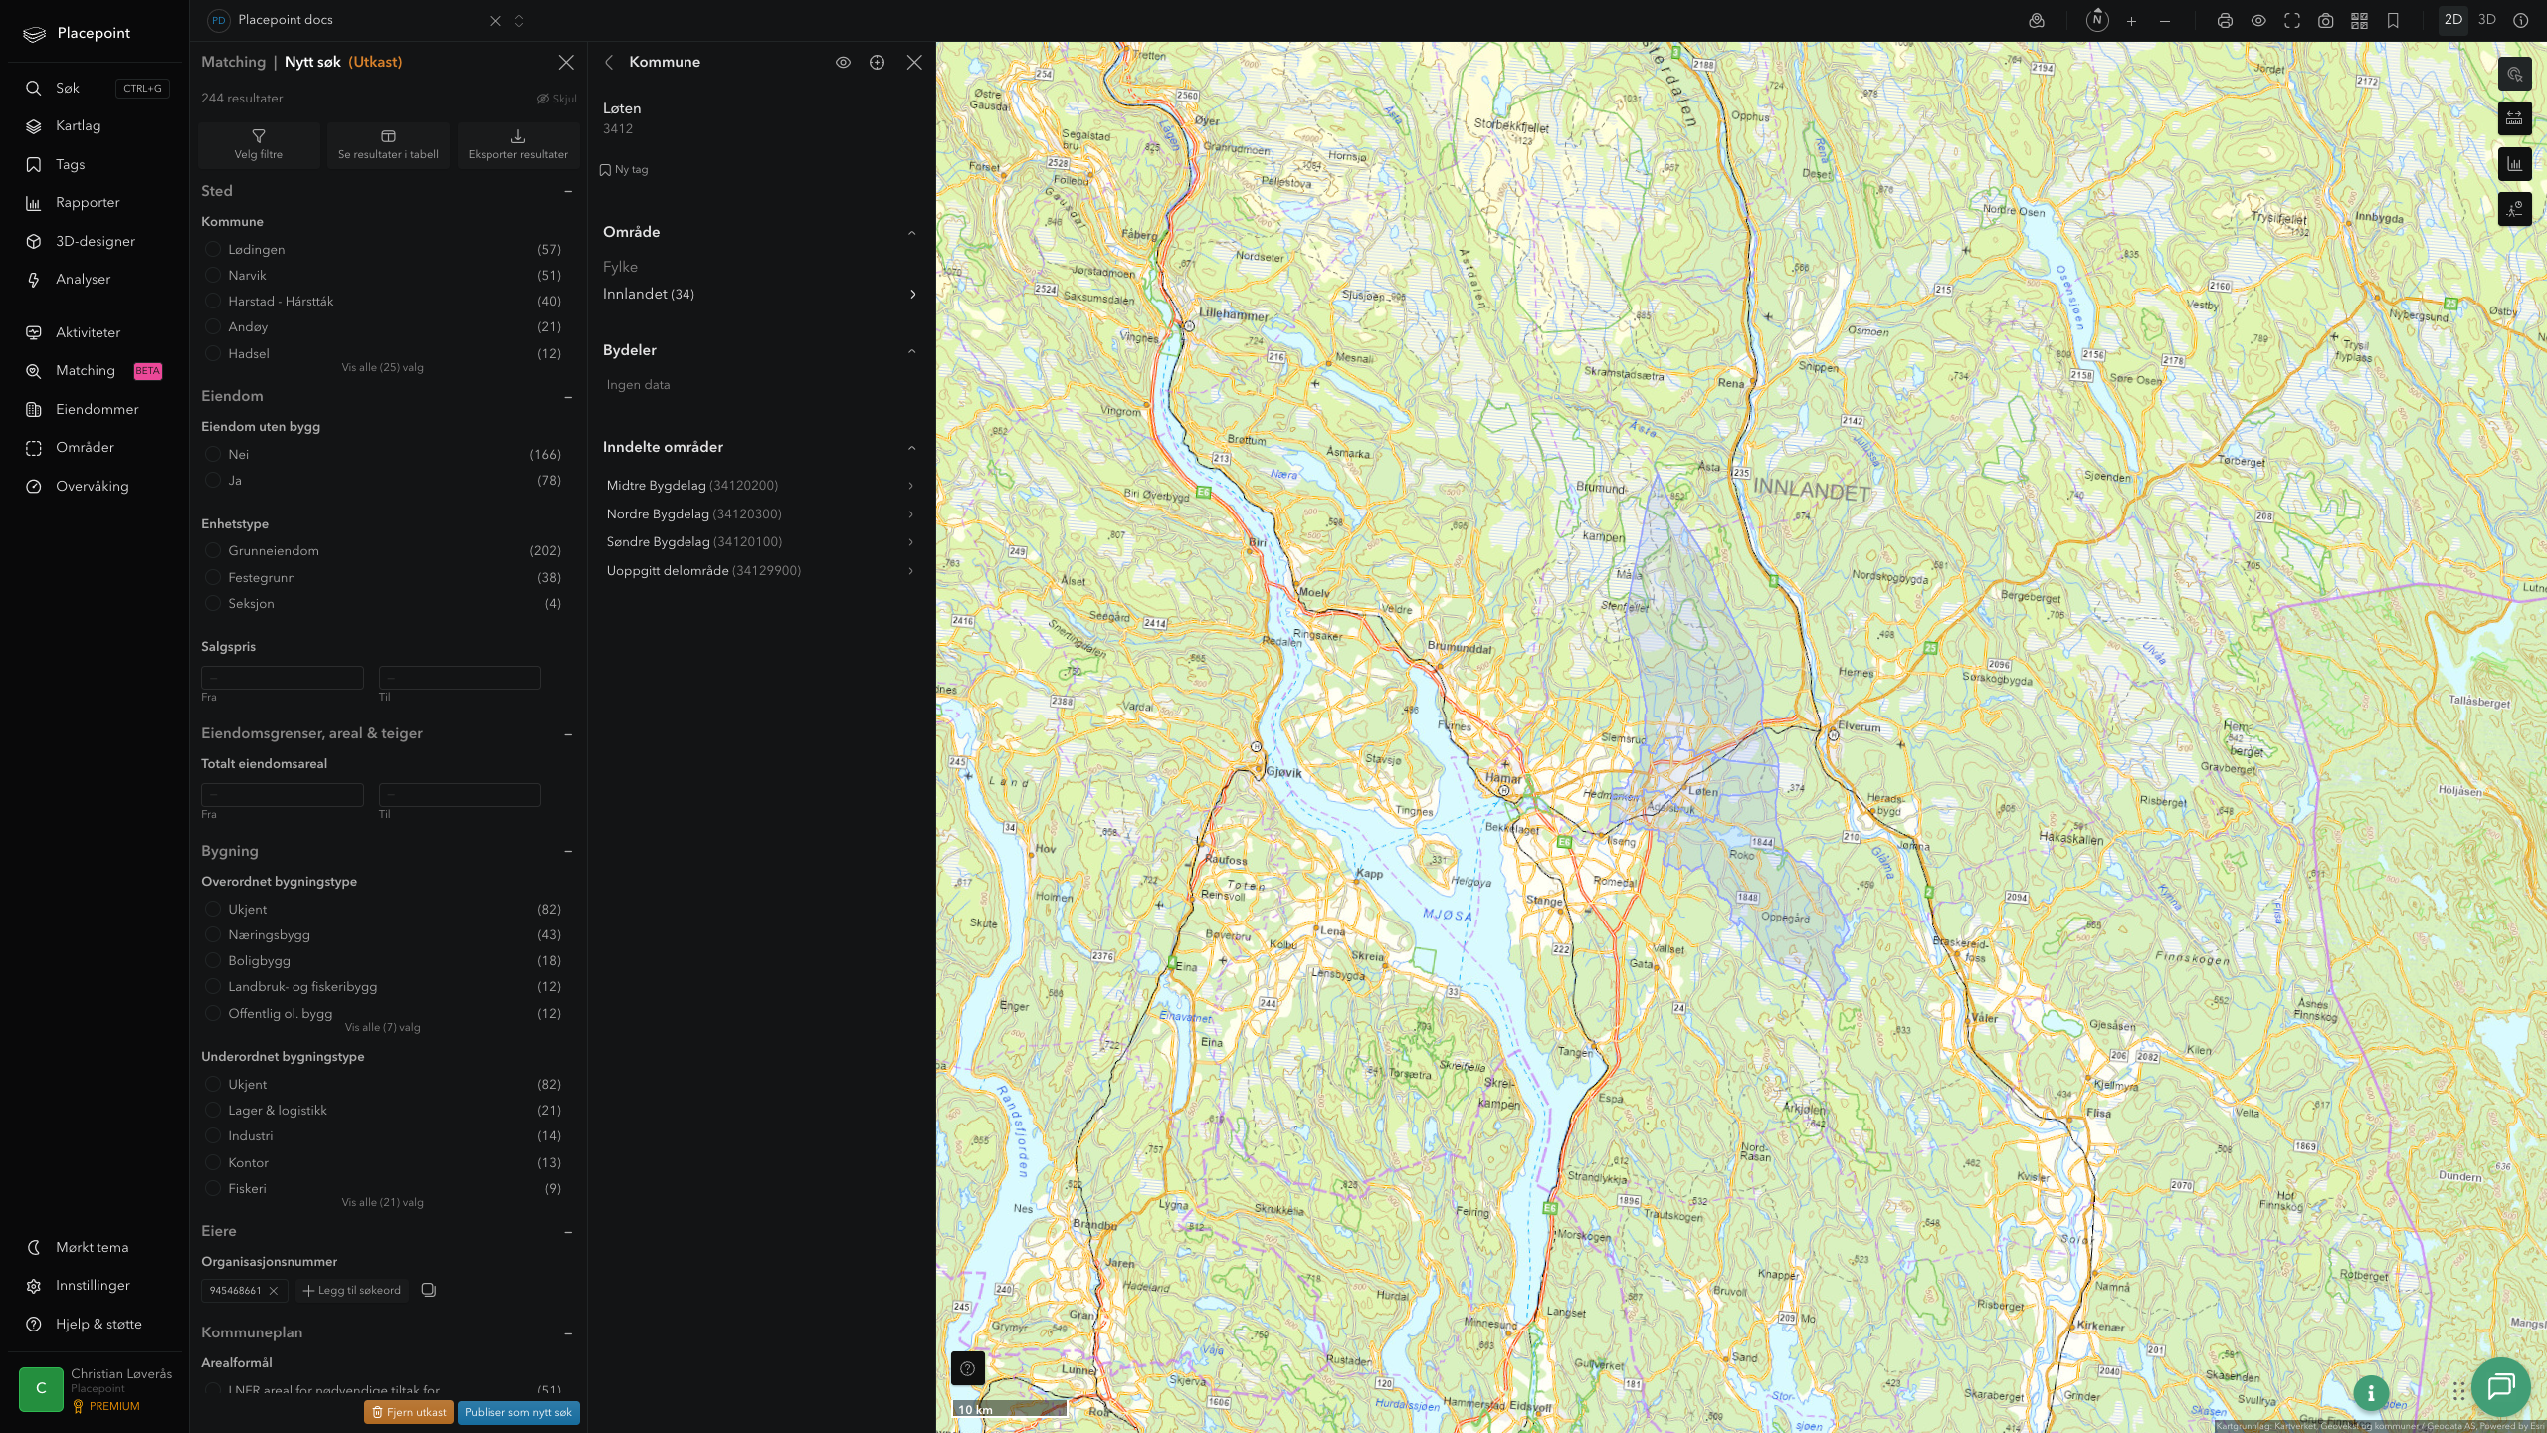Reset map to north with compass
The height and width of the screenshot is (1433, 2547).
2097,20
